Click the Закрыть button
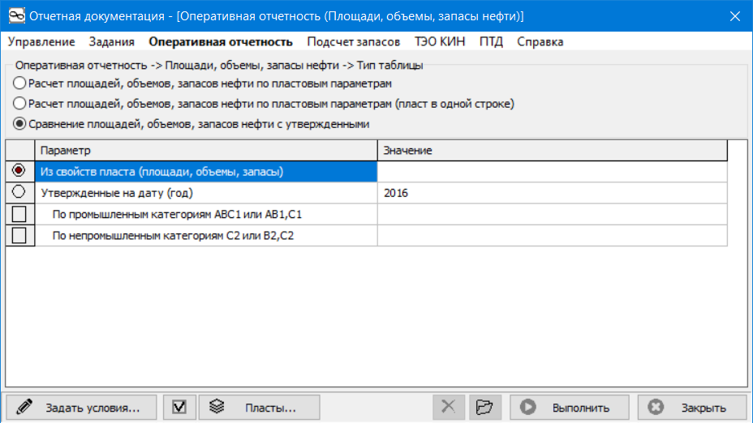Screen dimensions: 753x423 tap(692, 407)
